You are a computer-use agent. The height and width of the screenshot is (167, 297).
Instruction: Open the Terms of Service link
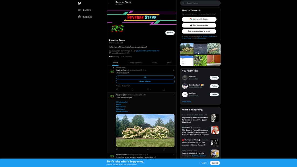pyautogui.click(x=208, y=36)
